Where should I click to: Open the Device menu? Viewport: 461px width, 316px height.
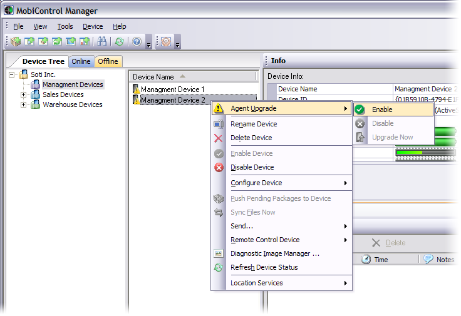(93, 26)
